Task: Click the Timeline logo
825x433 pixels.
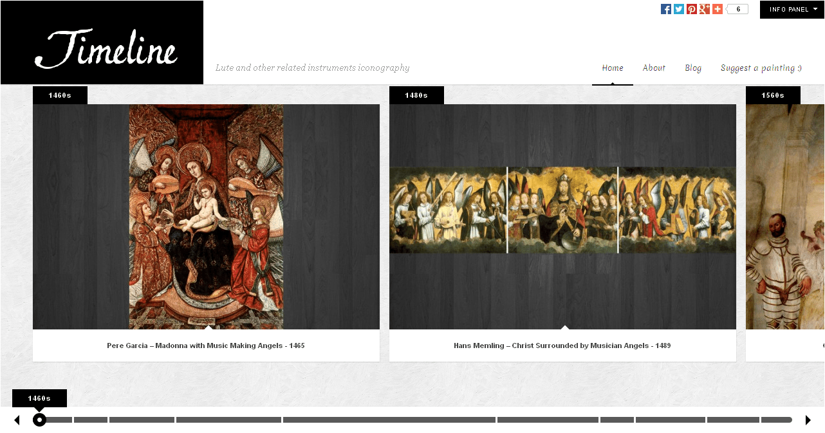Action: click(x=106, y=48)
